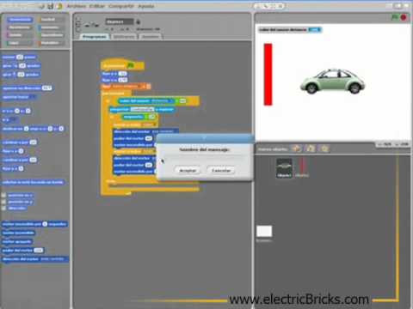Click the sprite name field

(x=120, y=21)
